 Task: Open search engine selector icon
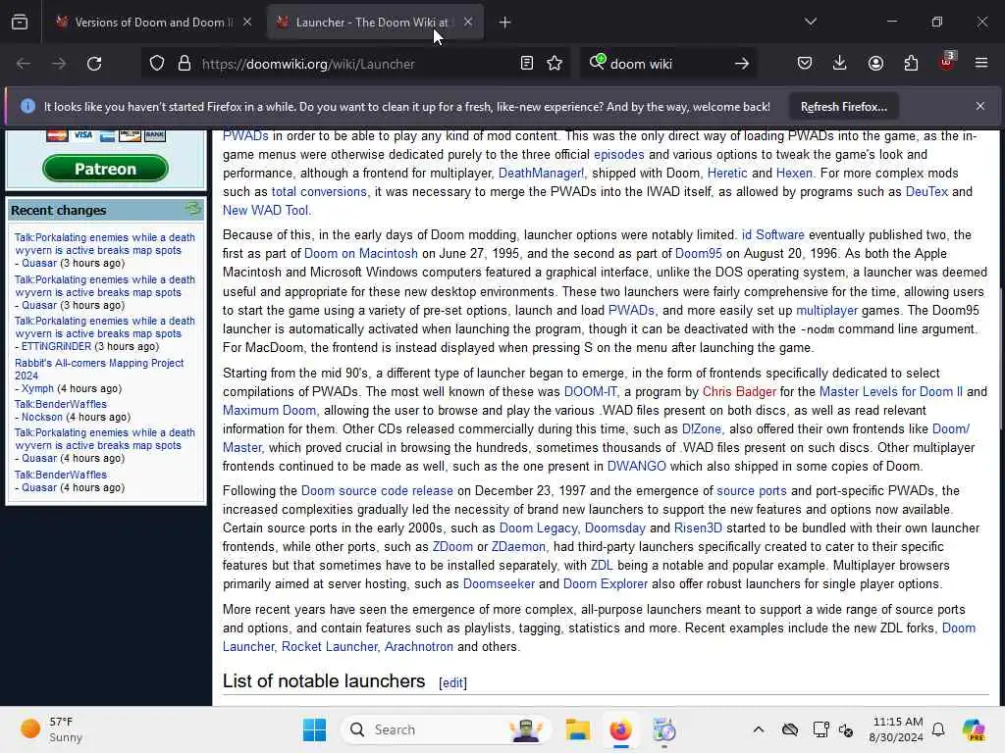click(597, 62)
